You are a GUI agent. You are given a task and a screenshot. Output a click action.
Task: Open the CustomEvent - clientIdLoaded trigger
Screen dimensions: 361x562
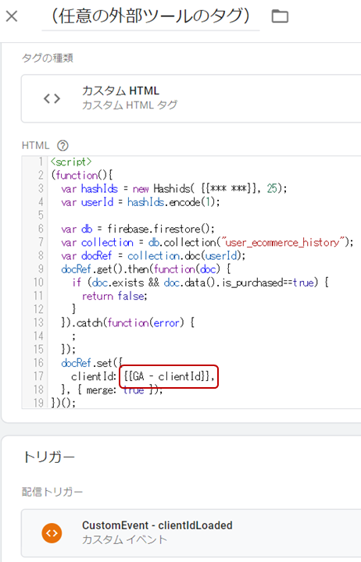point(191,533)
